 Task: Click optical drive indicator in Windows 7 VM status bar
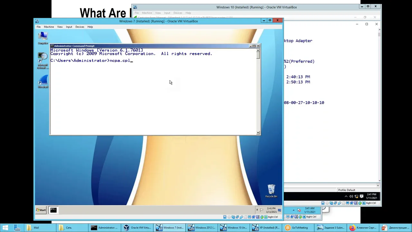point(229,217)
